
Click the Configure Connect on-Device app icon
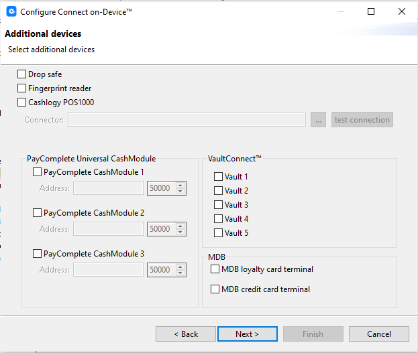11,11
